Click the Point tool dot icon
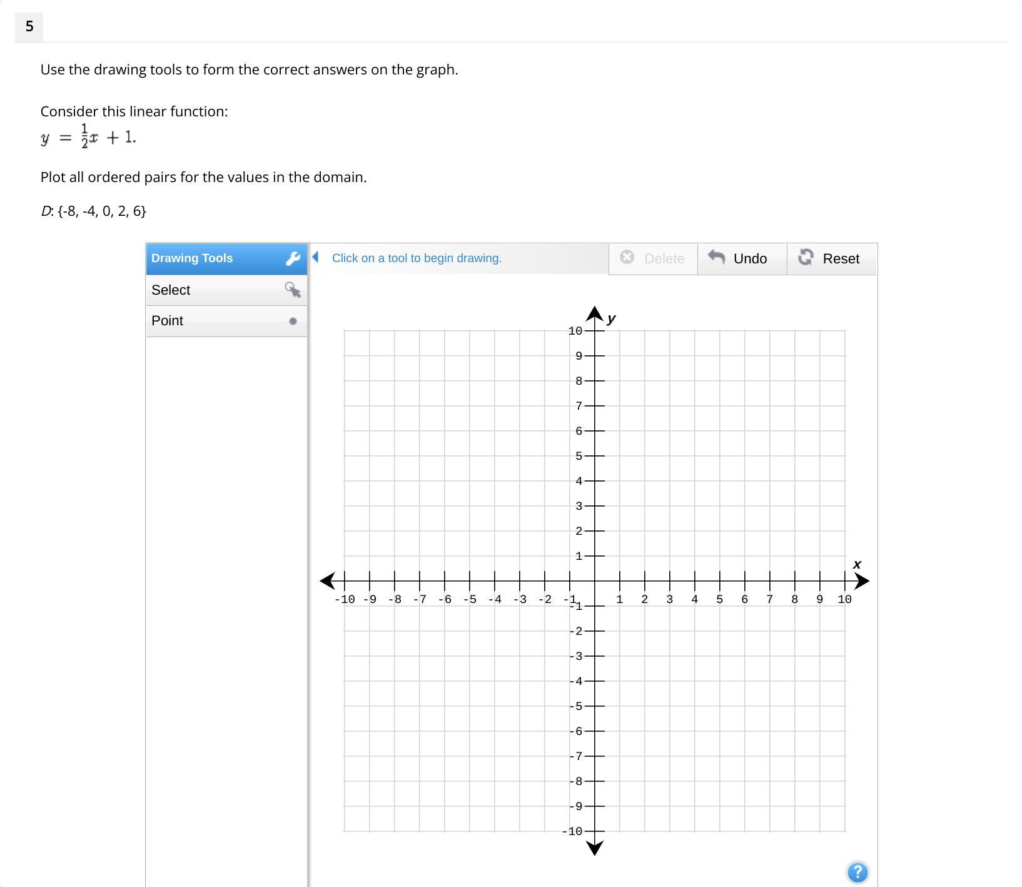Viewport: 1022px width, 887px height. 293,321
